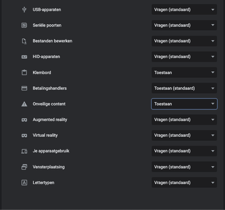Image resolution: width=225 pixels, height=210 pixels.
Task: Click the Vensterplaatsing windows icon
Action: [24, 167]
